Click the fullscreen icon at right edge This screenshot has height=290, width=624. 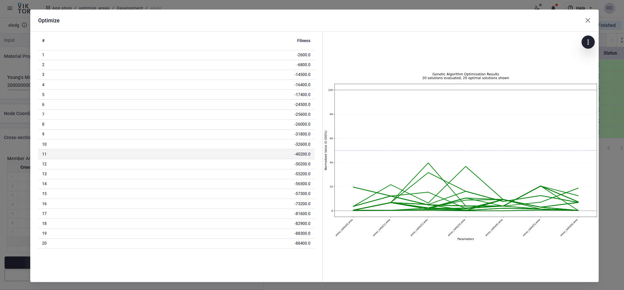click(622, 40)
